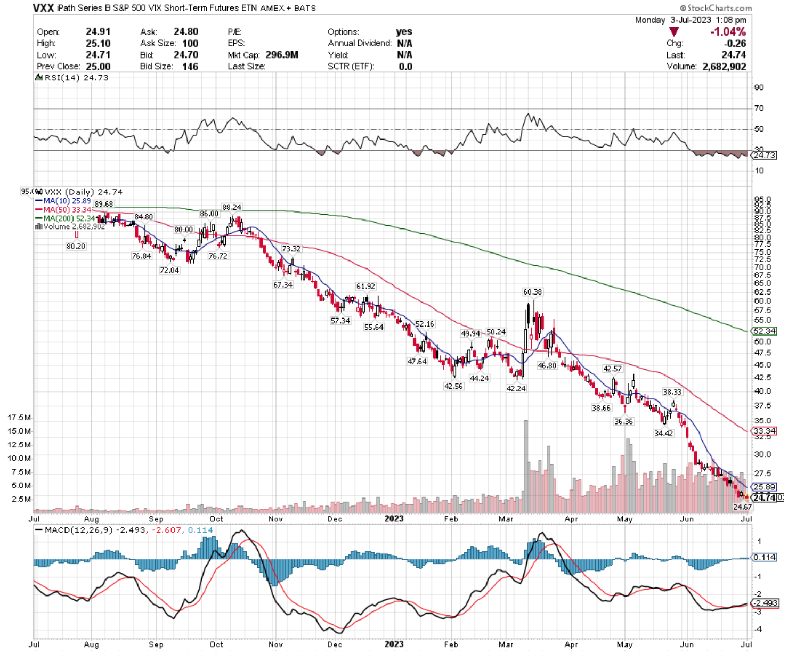Click the 24.73 RSI right-axis tag
796x653 pixels.
click(x=764, y=156)
